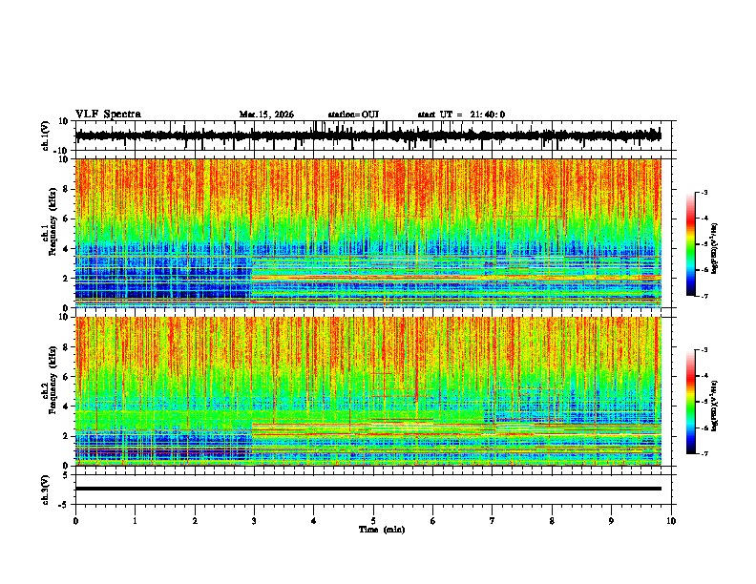Click the ch.1 "Frequency (kHz)" axis label
This screenshot has height=584, width=756.
click(52, 219)
